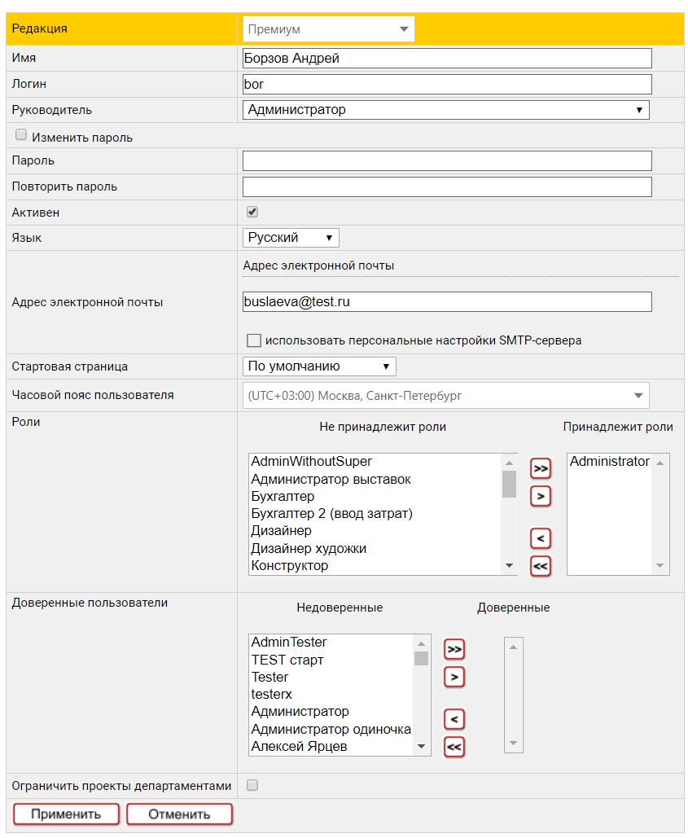Select Tester in the untrusted users list
Viewport: 688px width, 838px height.
[270, 677]
